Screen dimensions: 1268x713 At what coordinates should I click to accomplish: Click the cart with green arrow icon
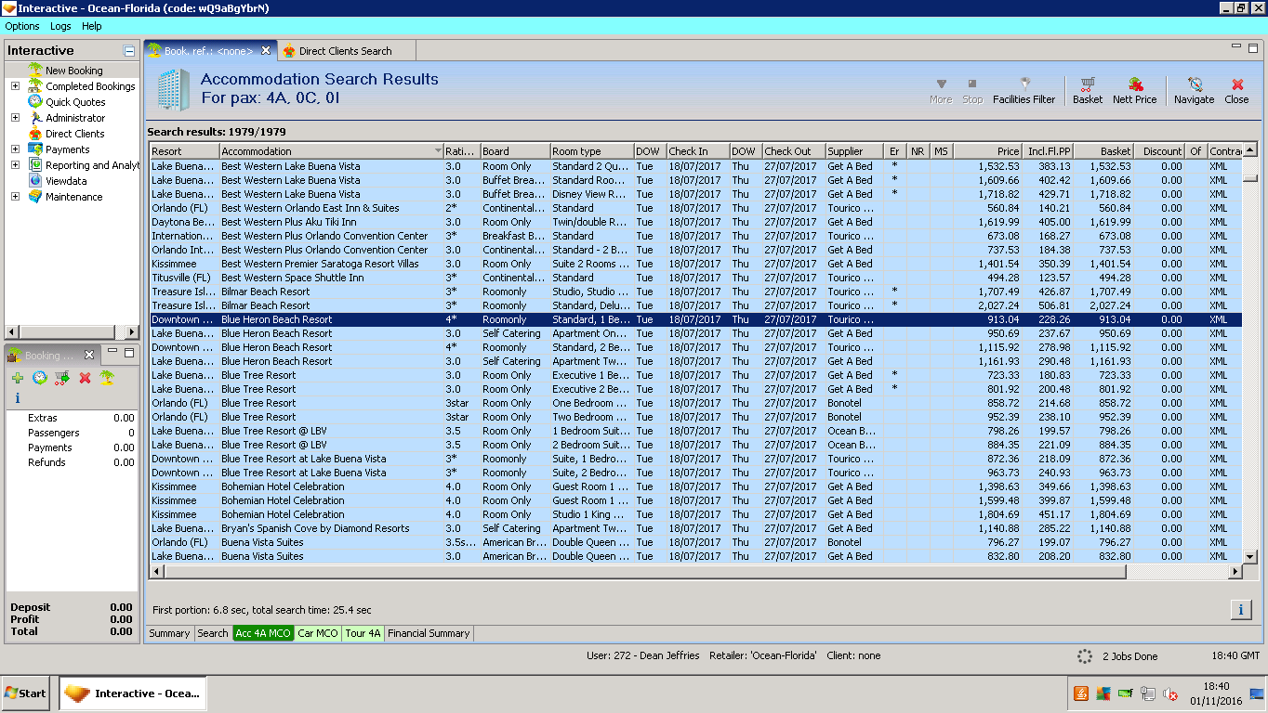pos(62,378)
